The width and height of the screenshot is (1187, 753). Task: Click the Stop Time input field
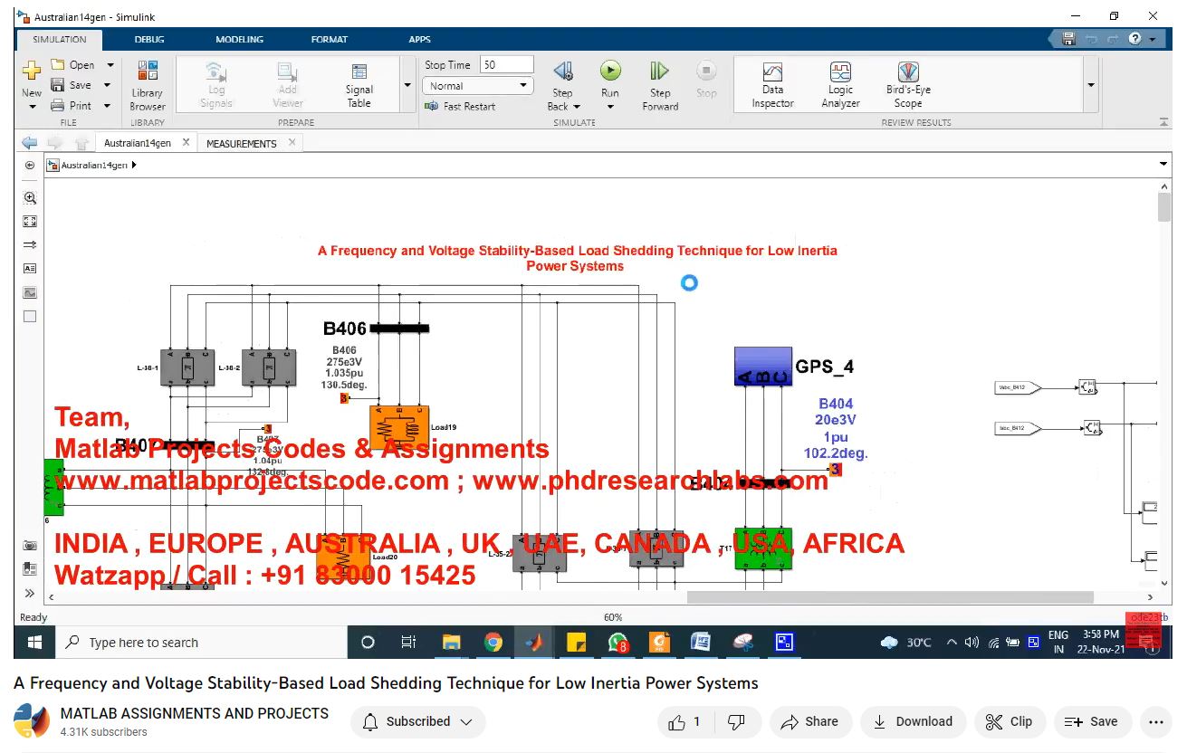505,65
